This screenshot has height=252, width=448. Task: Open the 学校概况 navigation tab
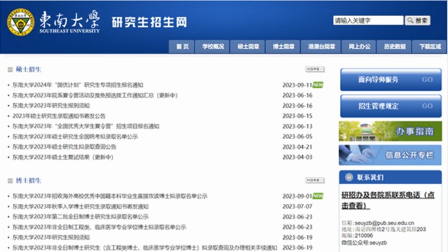tap(212, 46)
